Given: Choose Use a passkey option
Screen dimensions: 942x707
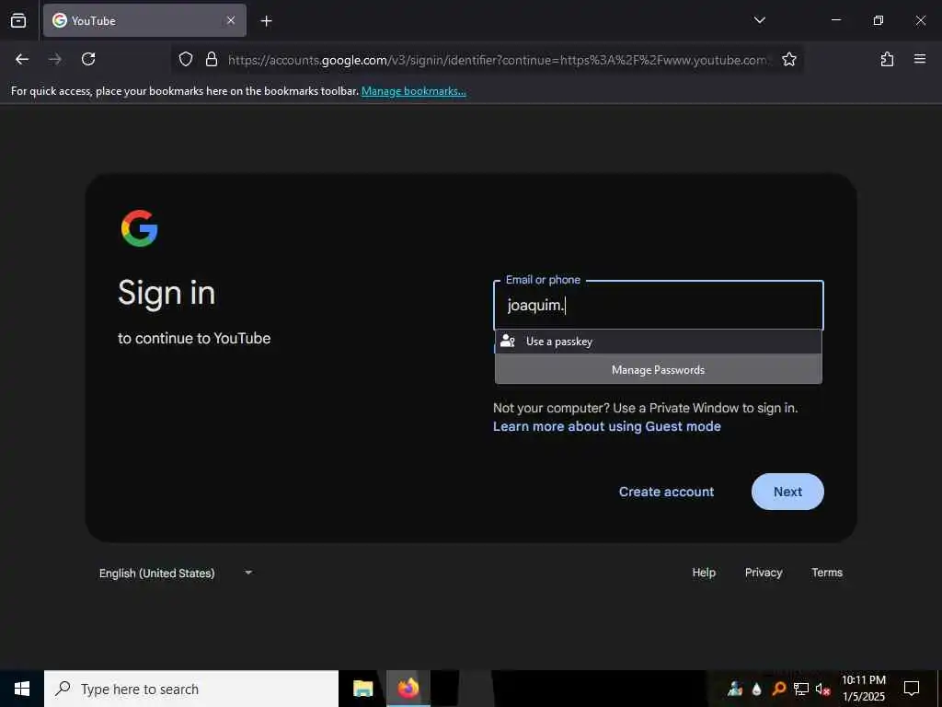Looking at the screenshot, I should (659, 342).
